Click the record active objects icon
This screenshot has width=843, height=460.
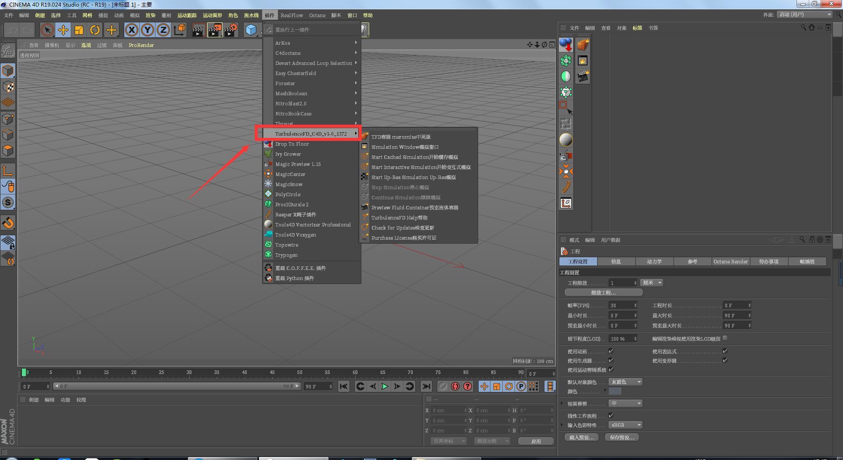coord(455,386)
